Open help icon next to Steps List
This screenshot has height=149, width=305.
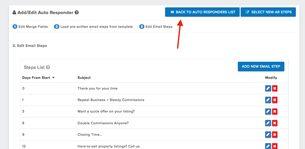tap(48, 67)
